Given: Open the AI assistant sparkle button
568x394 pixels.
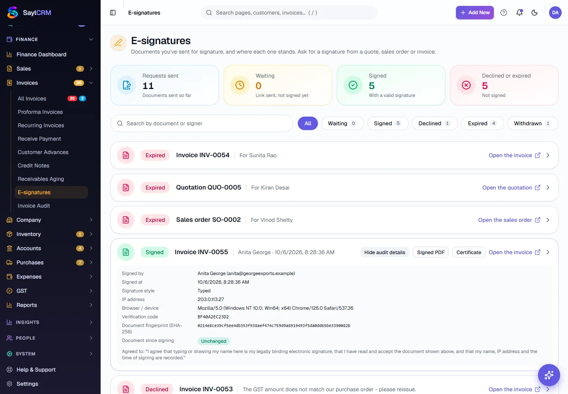Looking at the screenshot, I should click(x=549, y=375).
